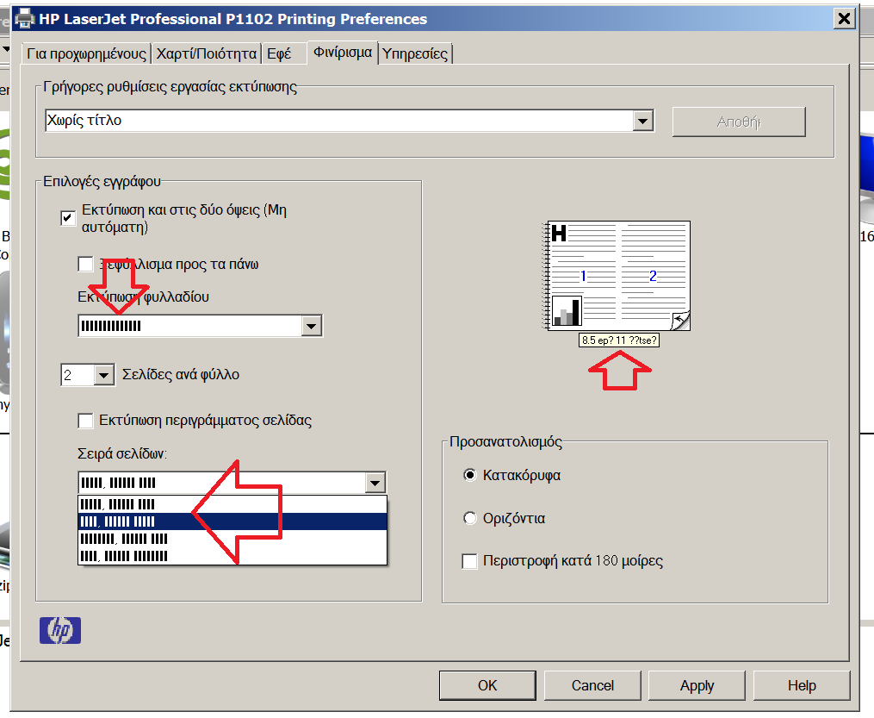Uncheck Εκτύπωση και στις δύο όψεις
Viewport: 874px width, 718px height.
(x=67, y=218)
